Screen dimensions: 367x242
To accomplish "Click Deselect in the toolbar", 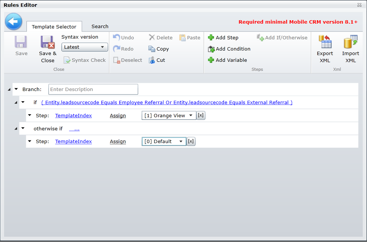I will [x=128, y=60].
